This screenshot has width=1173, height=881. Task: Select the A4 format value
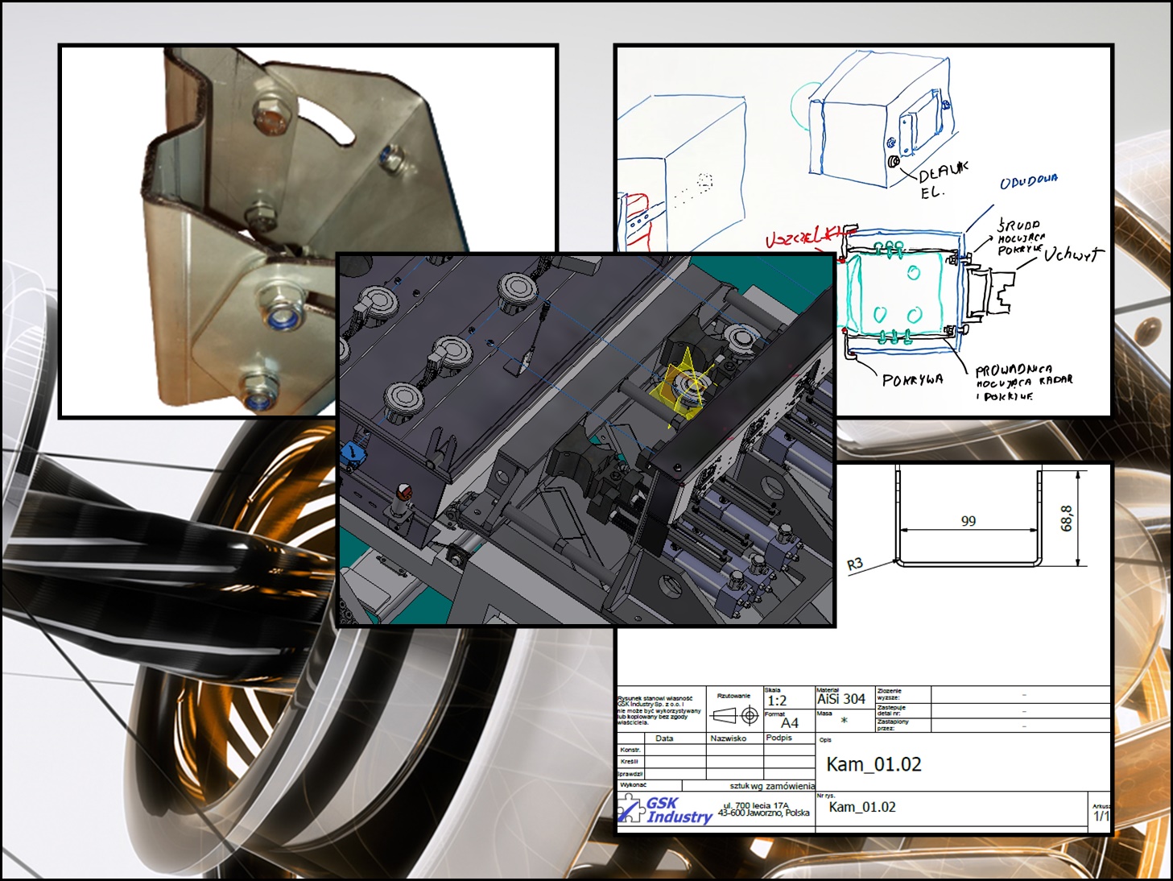[x=790, y=723]
